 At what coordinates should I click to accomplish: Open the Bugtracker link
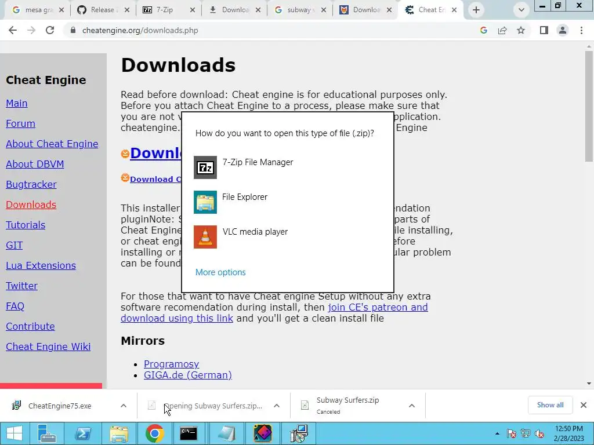pyautogui.click(x=31, y=184)
